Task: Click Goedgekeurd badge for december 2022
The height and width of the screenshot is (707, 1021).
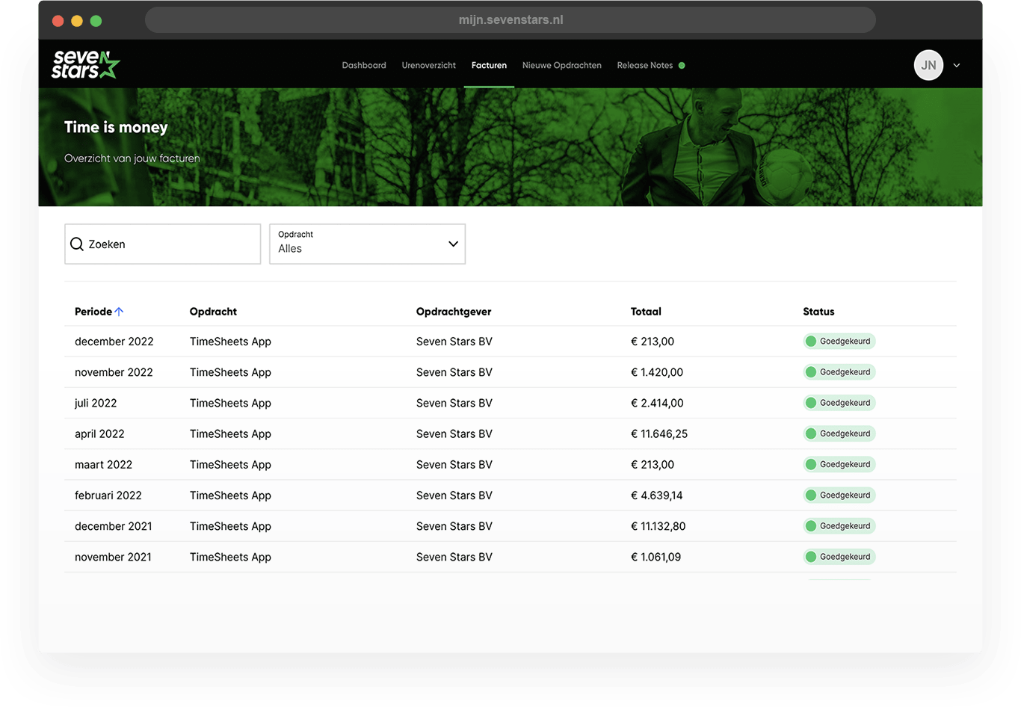Action: coord(839,342)
